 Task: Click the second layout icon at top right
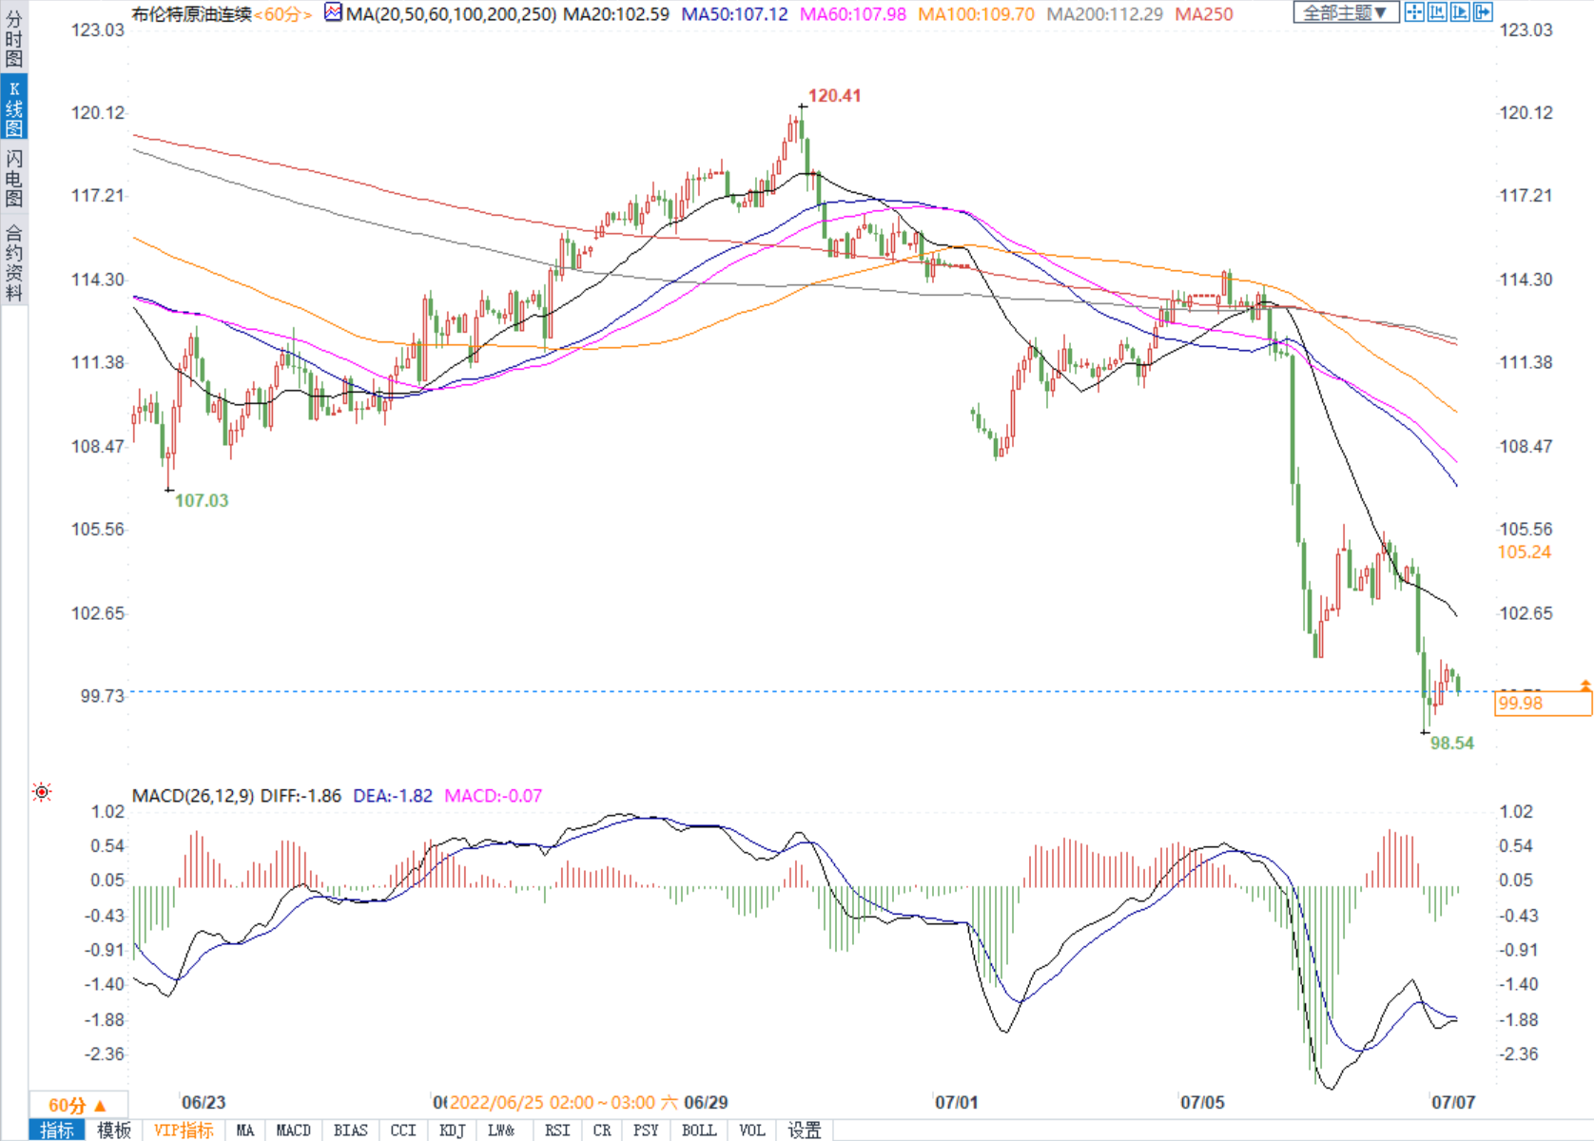(x=1436, y=12)
